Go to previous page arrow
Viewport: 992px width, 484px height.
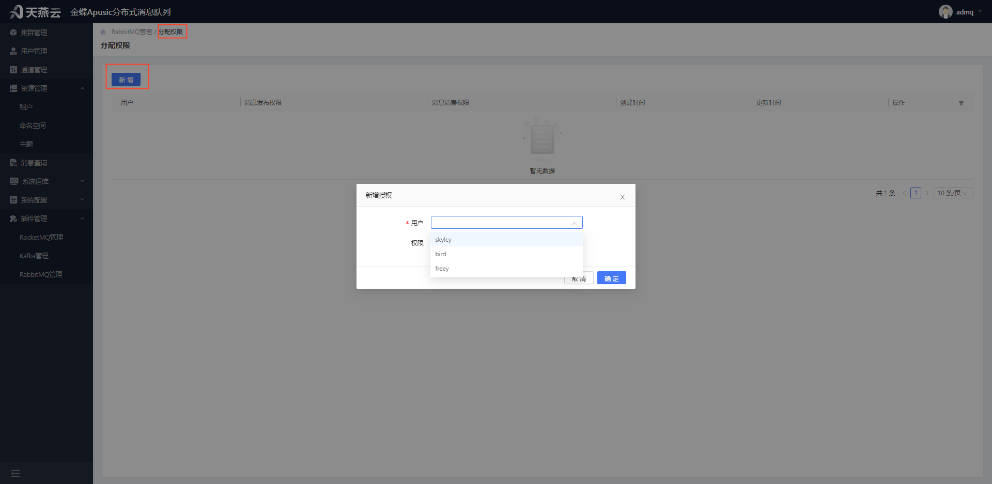click(904, 193)
